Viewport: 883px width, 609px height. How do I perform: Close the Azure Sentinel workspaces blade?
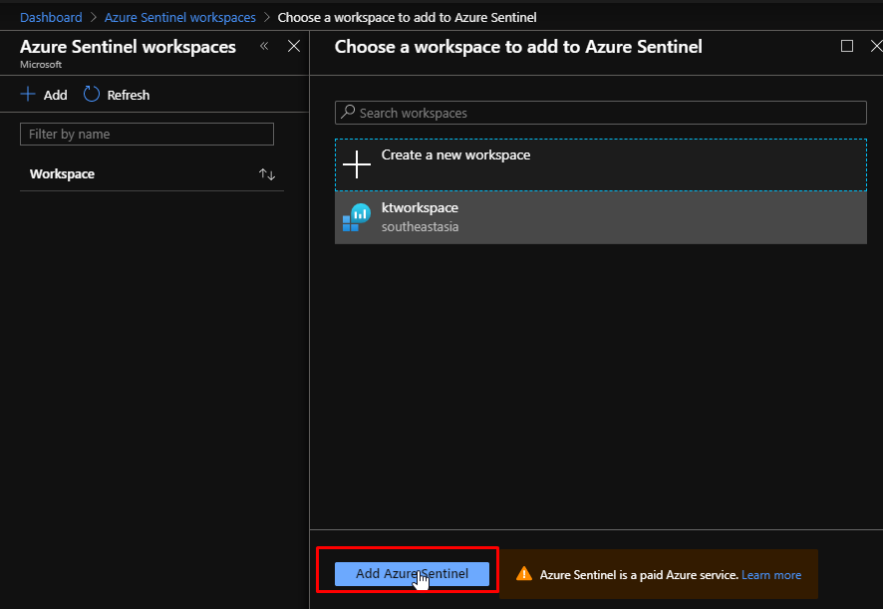pyautogui.click(x=293, y=46)
